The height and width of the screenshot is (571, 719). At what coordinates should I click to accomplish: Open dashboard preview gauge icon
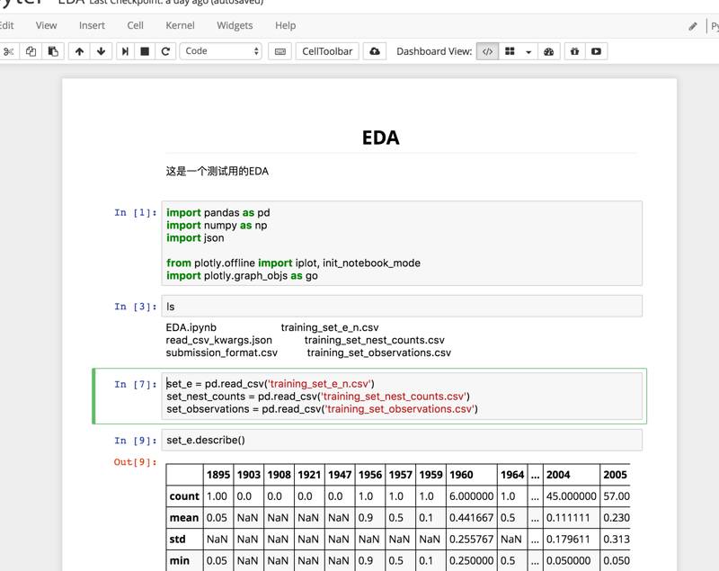[x=549, y=51]
